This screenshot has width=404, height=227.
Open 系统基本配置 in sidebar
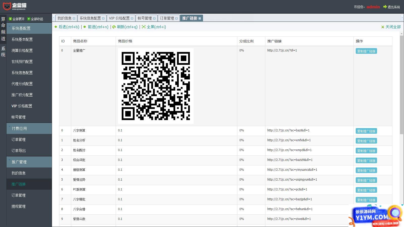tap(29, 39)
